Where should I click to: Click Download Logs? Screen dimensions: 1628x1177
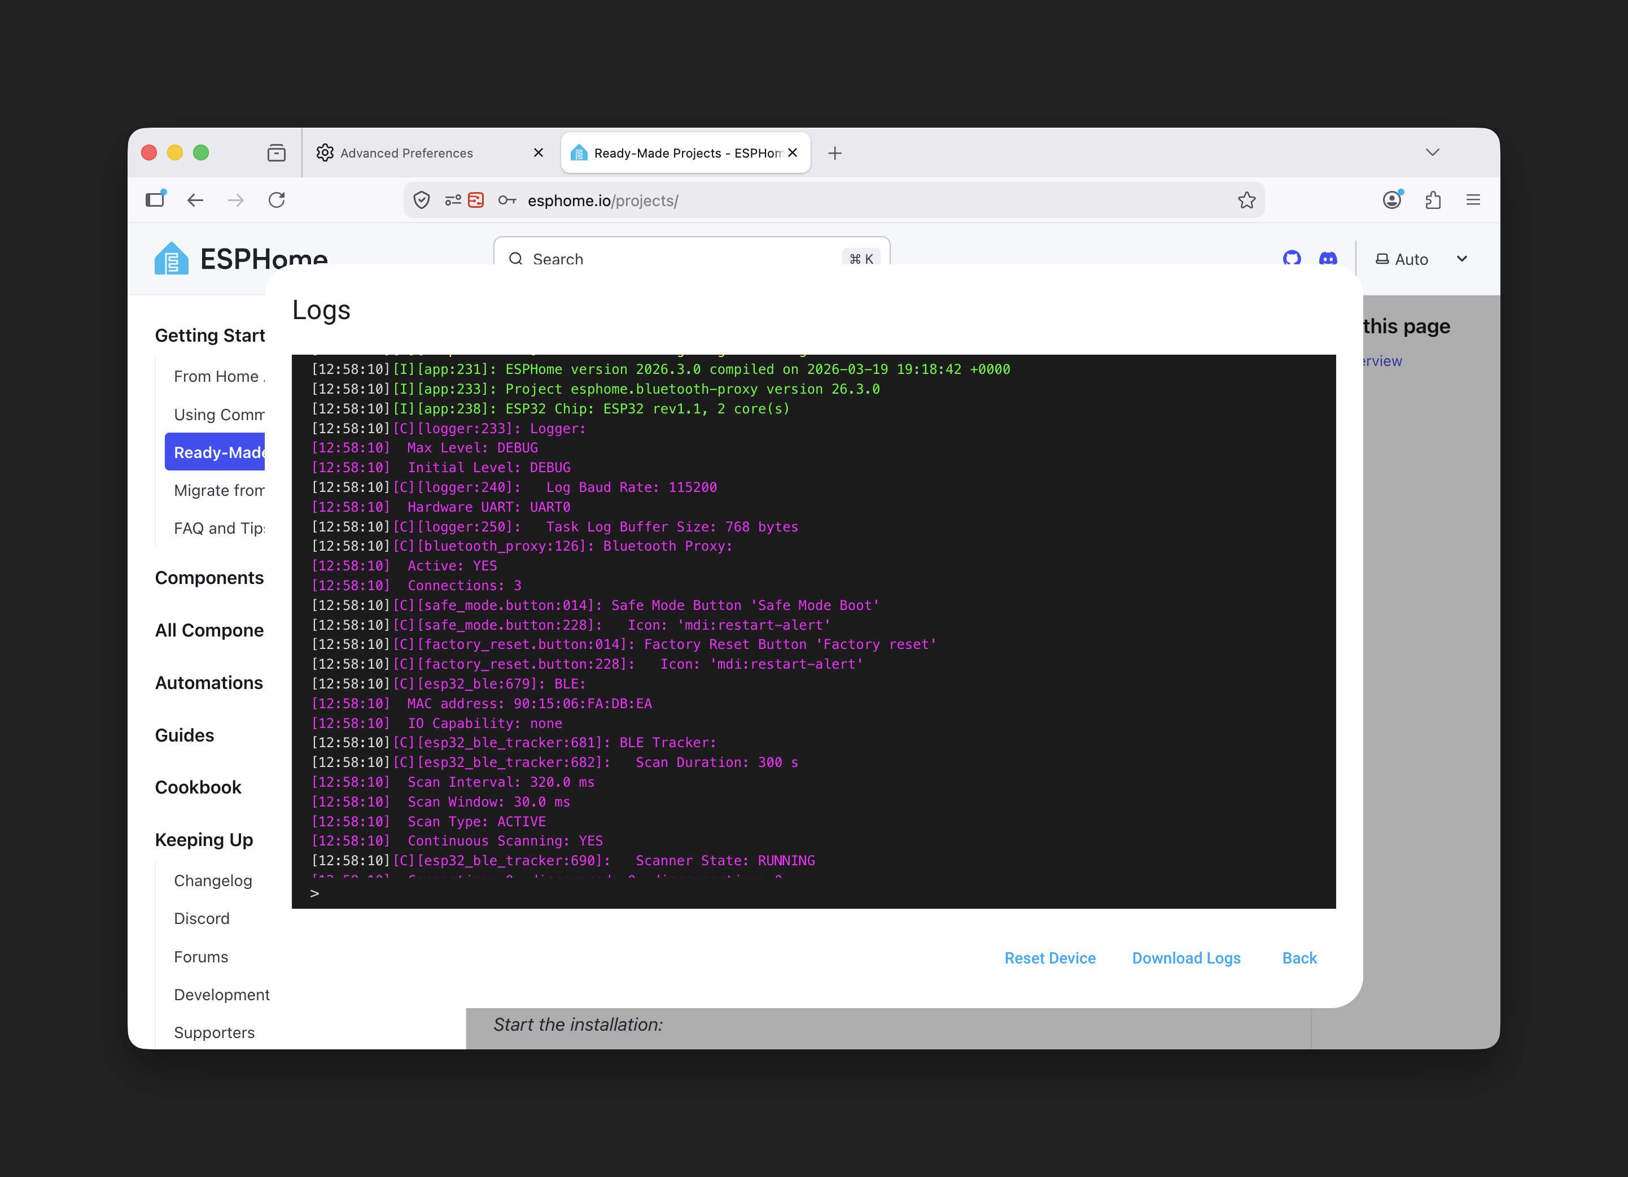click(1186, 958)
